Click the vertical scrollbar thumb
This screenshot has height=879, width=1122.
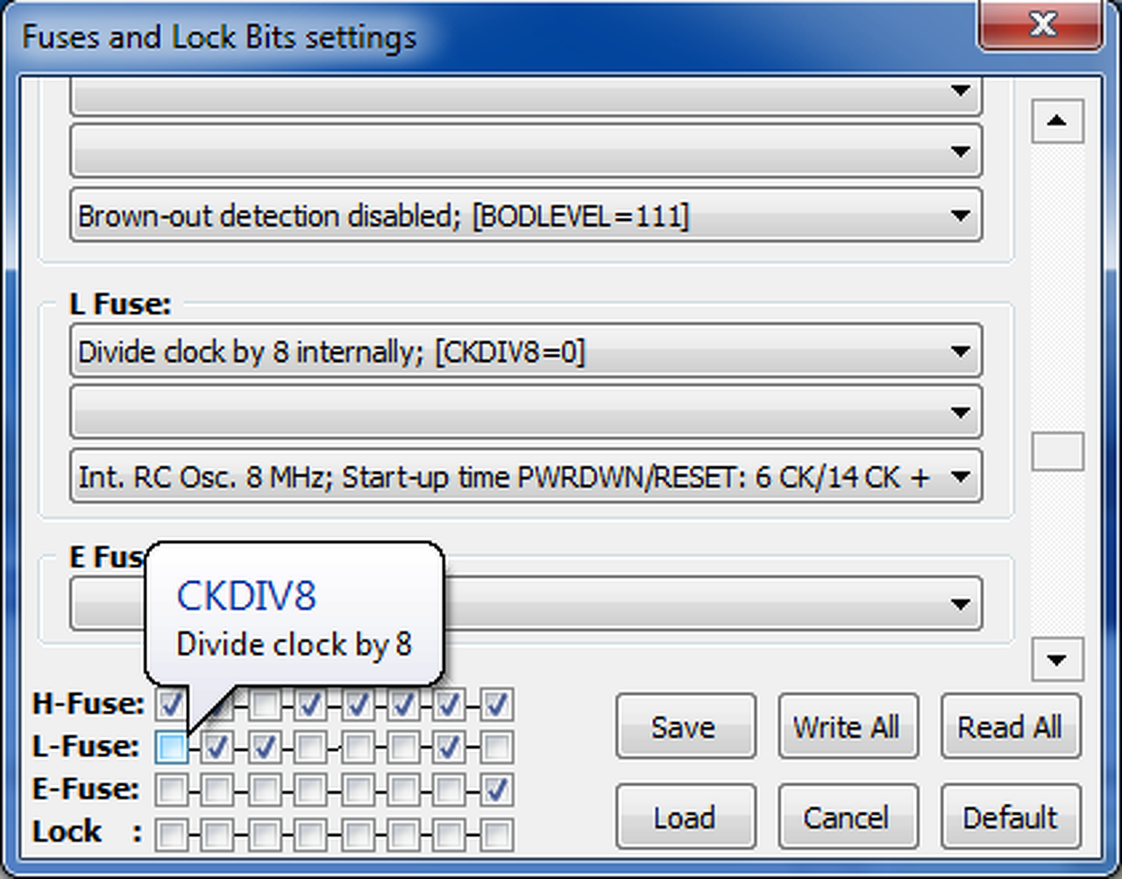coord(1057,452)
